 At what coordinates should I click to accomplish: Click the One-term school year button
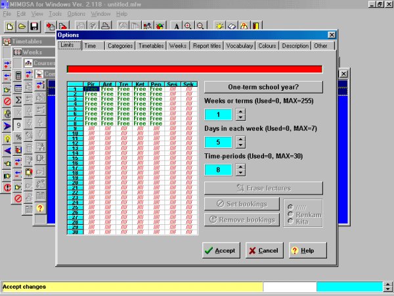(x=263, y=87)
